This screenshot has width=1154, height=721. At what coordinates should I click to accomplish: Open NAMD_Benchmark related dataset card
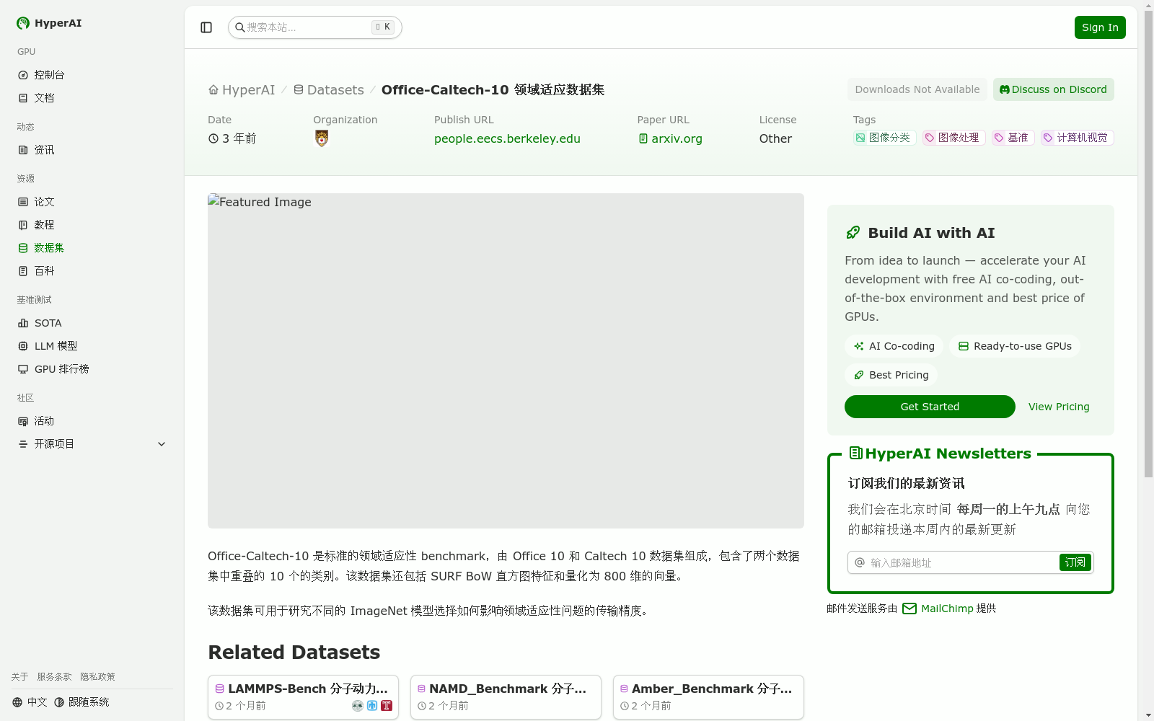pos(506,697)
